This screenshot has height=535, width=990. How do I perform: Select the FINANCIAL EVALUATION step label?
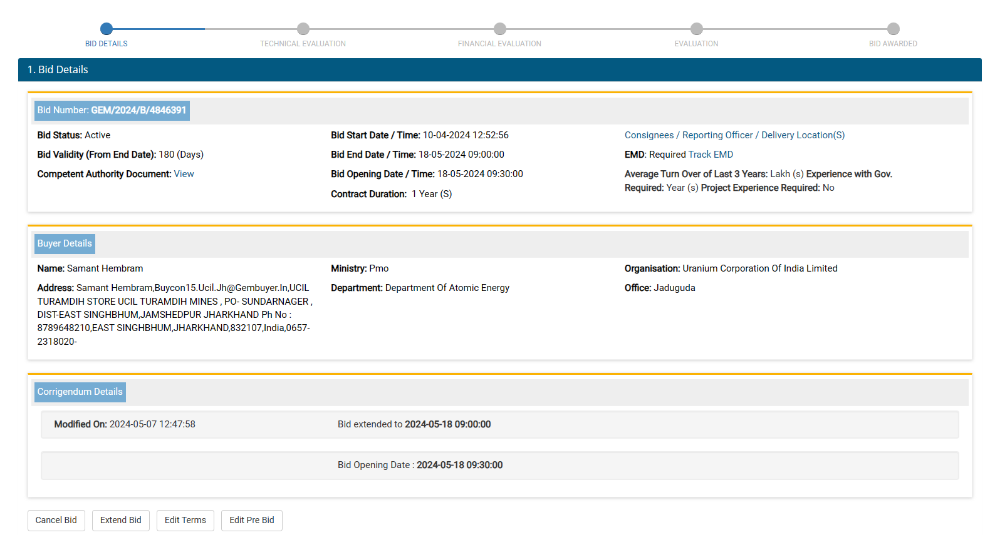[500, 44]
